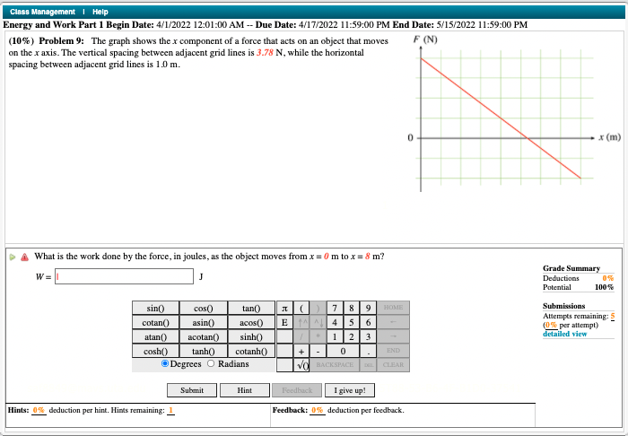Click the Hints remaining value 1
Viewport: 628px width, 436px height.
(x=170, y=410)
